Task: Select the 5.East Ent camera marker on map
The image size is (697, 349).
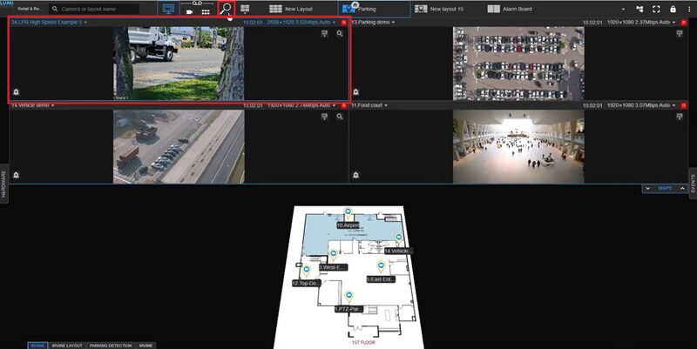Action: (x=380, y=268)
